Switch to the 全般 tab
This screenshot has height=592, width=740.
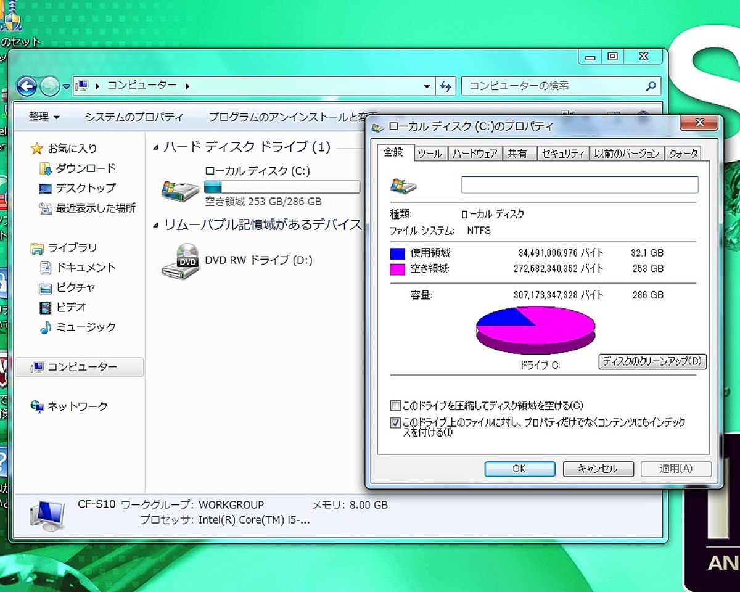pos(393,152)
